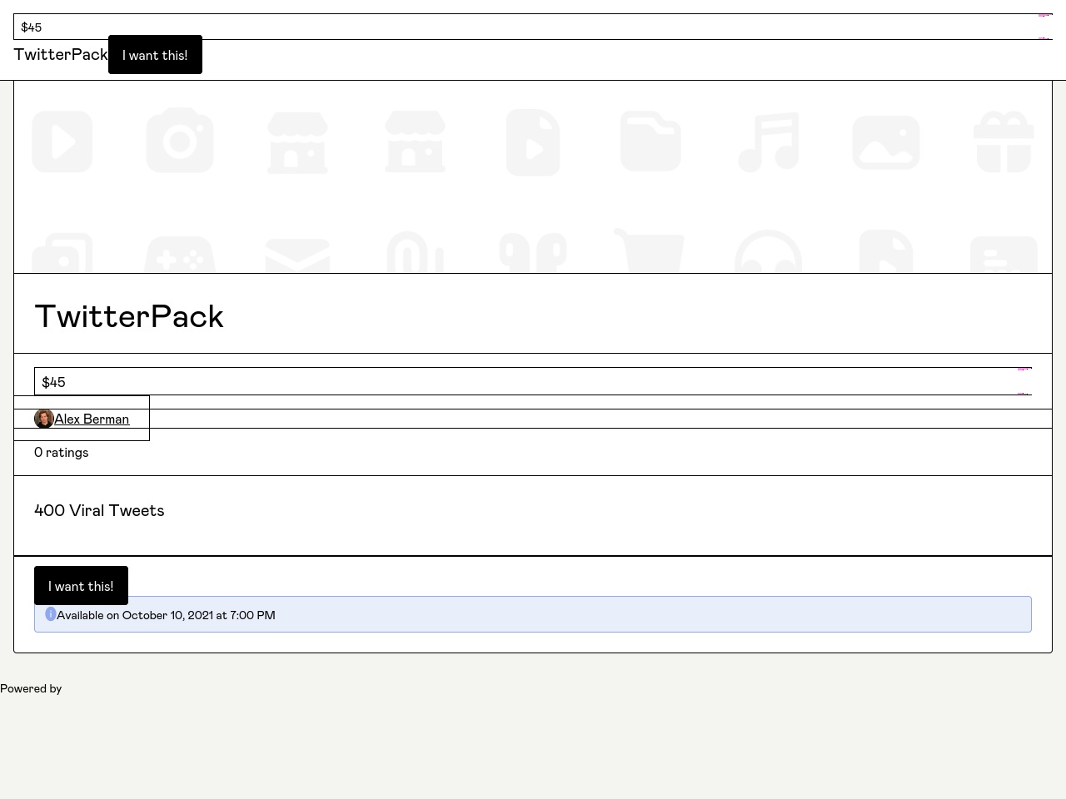
Task: Click the $45 price tag below the large TwitterPack title
Action: tap(533, 381)
